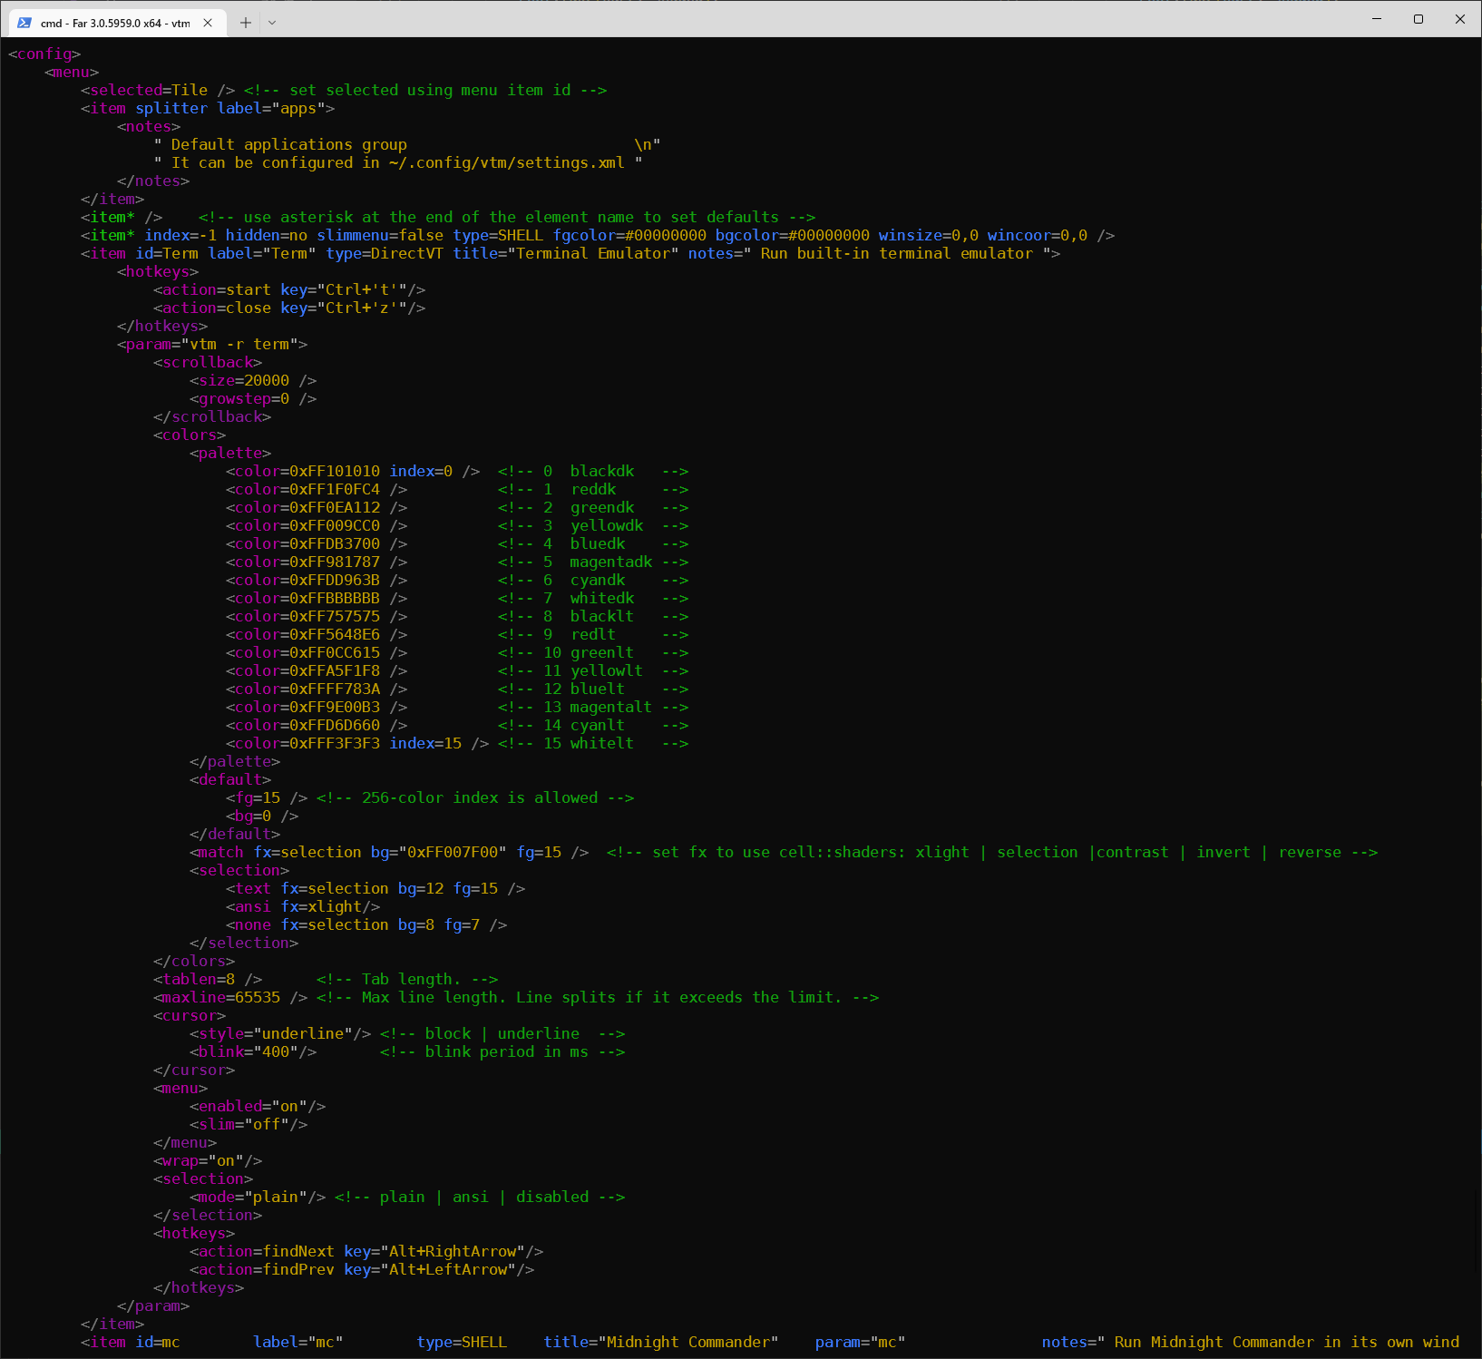The height and width of the screenshot is (1359, 1482).
Task: Close the terminal window
Action: coord(1460,18)
